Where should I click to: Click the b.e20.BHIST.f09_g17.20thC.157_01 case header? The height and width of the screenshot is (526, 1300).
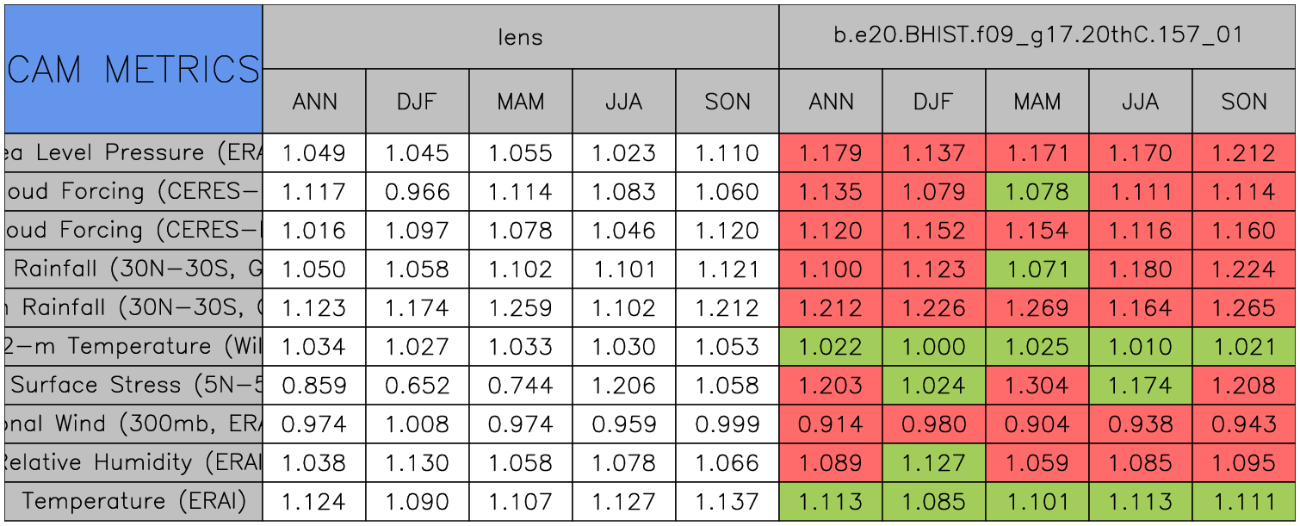1037,36
